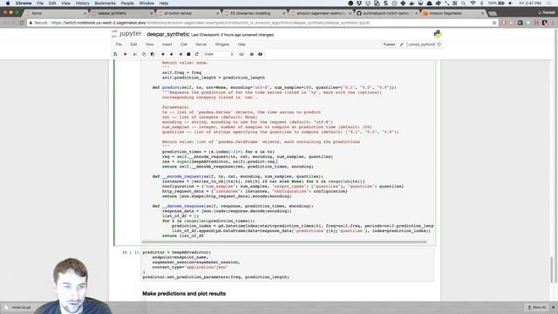Switch to the GitHub sunilmallya tab
This screenshot has width=558, height=314.
pos(386,13)
